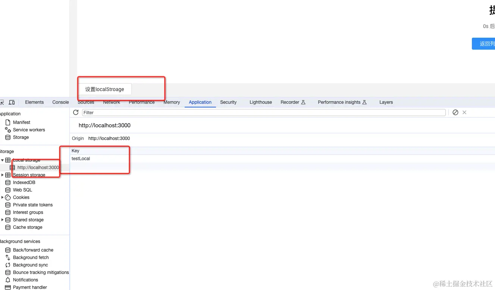Click the refresh storage icon beside Filter
The image size is (495, 290).
[76, 112]
